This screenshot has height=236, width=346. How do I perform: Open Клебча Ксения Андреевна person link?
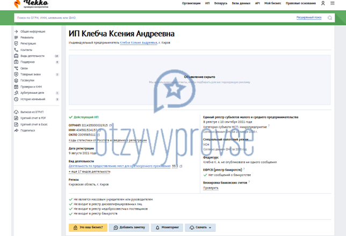pyautogui.click(x=139, y=43)
